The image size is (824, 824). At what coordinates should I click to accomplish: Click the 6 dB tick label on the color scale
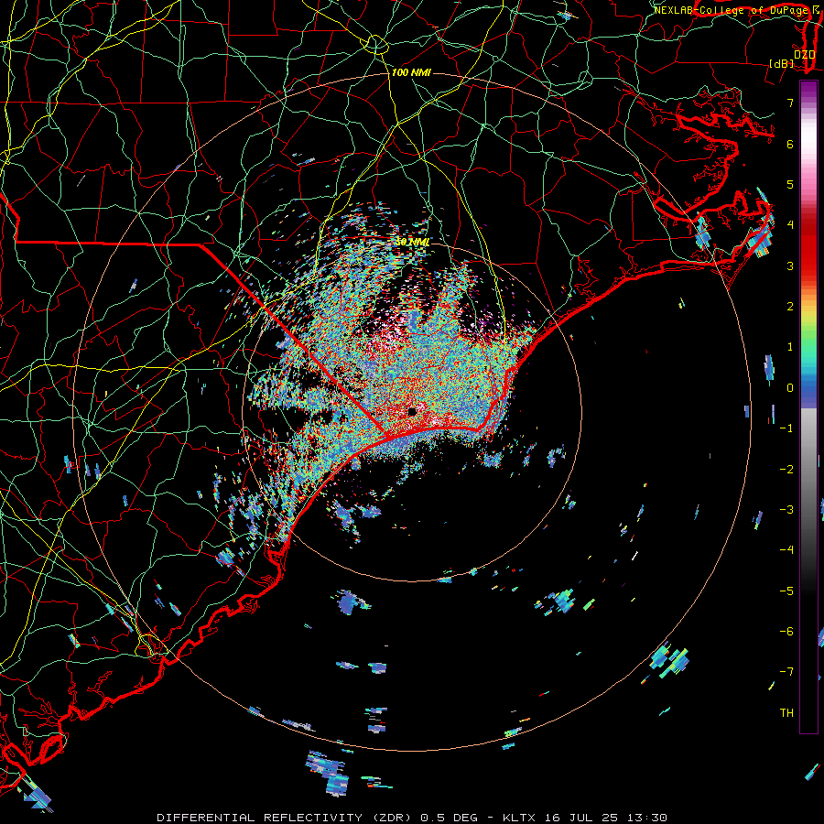point(790,144)
